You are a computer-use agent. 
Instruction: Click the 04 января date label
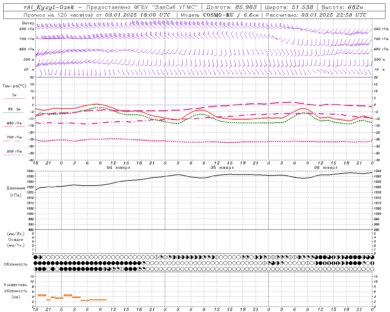(118, 168)
